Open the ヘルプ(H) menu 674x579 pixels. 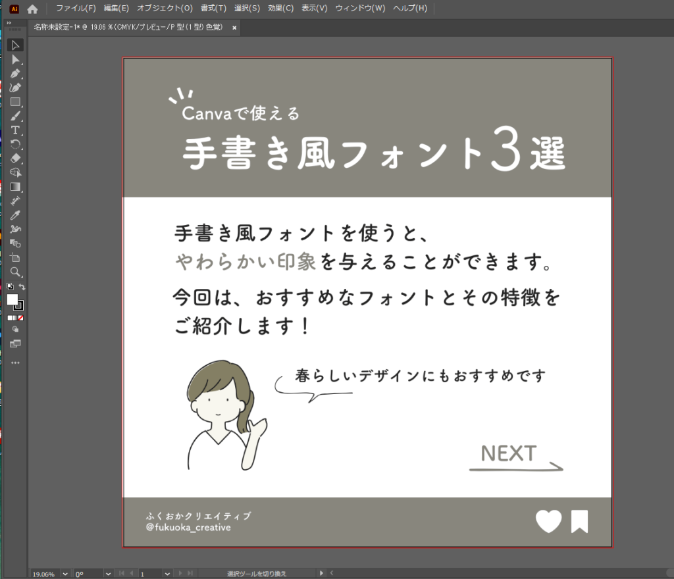pos(410,8)
